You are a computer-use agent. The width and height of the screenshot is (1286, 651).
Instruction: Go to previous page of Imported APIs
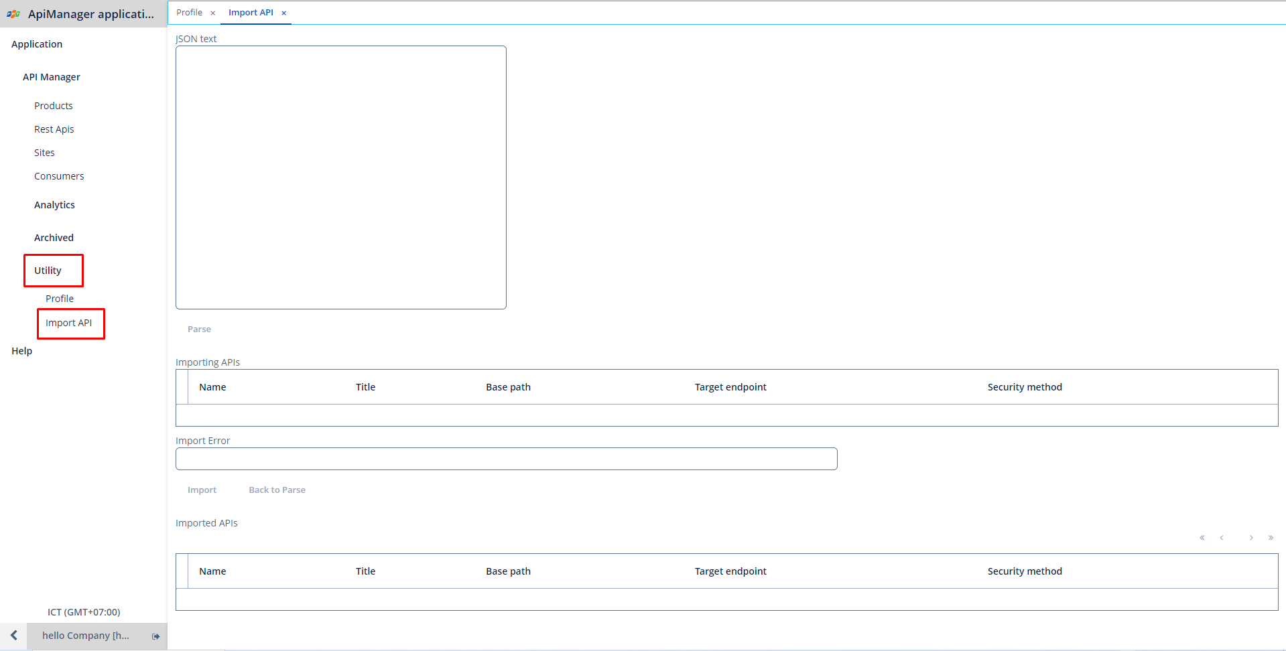[x=1222, y=538]
